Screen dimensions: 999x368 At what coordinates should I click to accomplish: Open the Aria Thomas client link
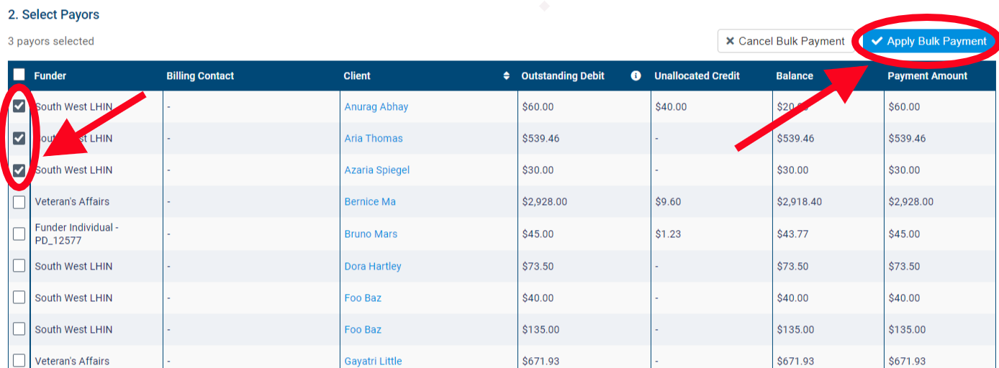click(373, 138)
